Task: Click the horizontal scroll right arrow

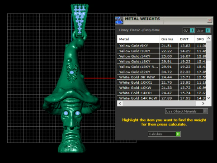Action: pyautogui.click(x=203, y=103)
